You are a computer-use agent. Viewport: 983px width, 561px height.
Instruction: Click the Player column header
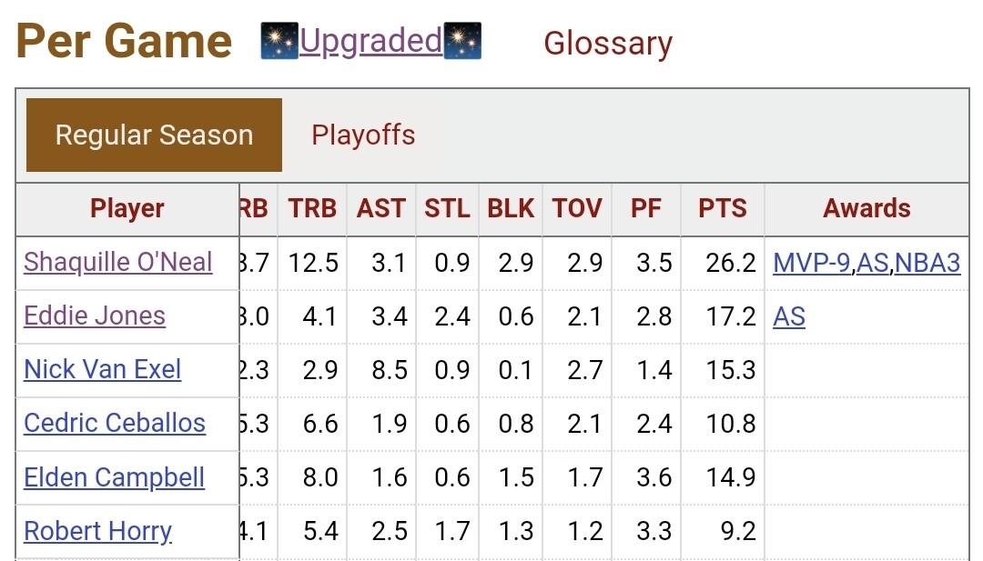(127, 208)
